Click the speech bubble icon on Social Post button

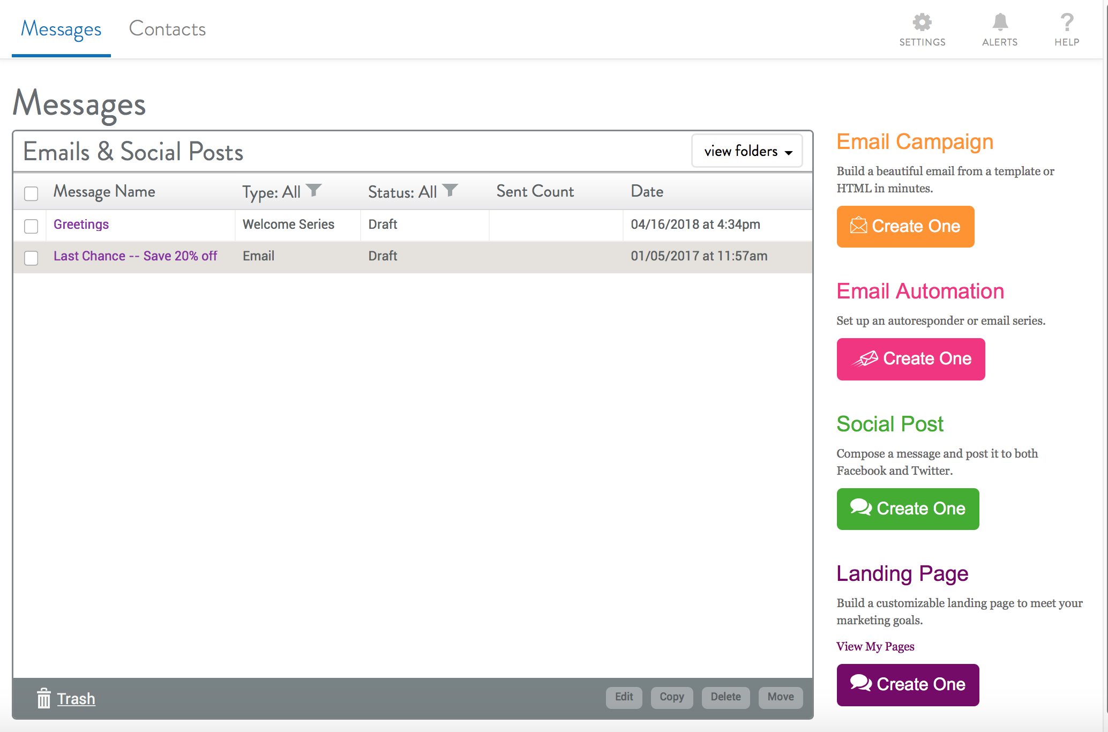pyautogui.click(x=861, y=508)
